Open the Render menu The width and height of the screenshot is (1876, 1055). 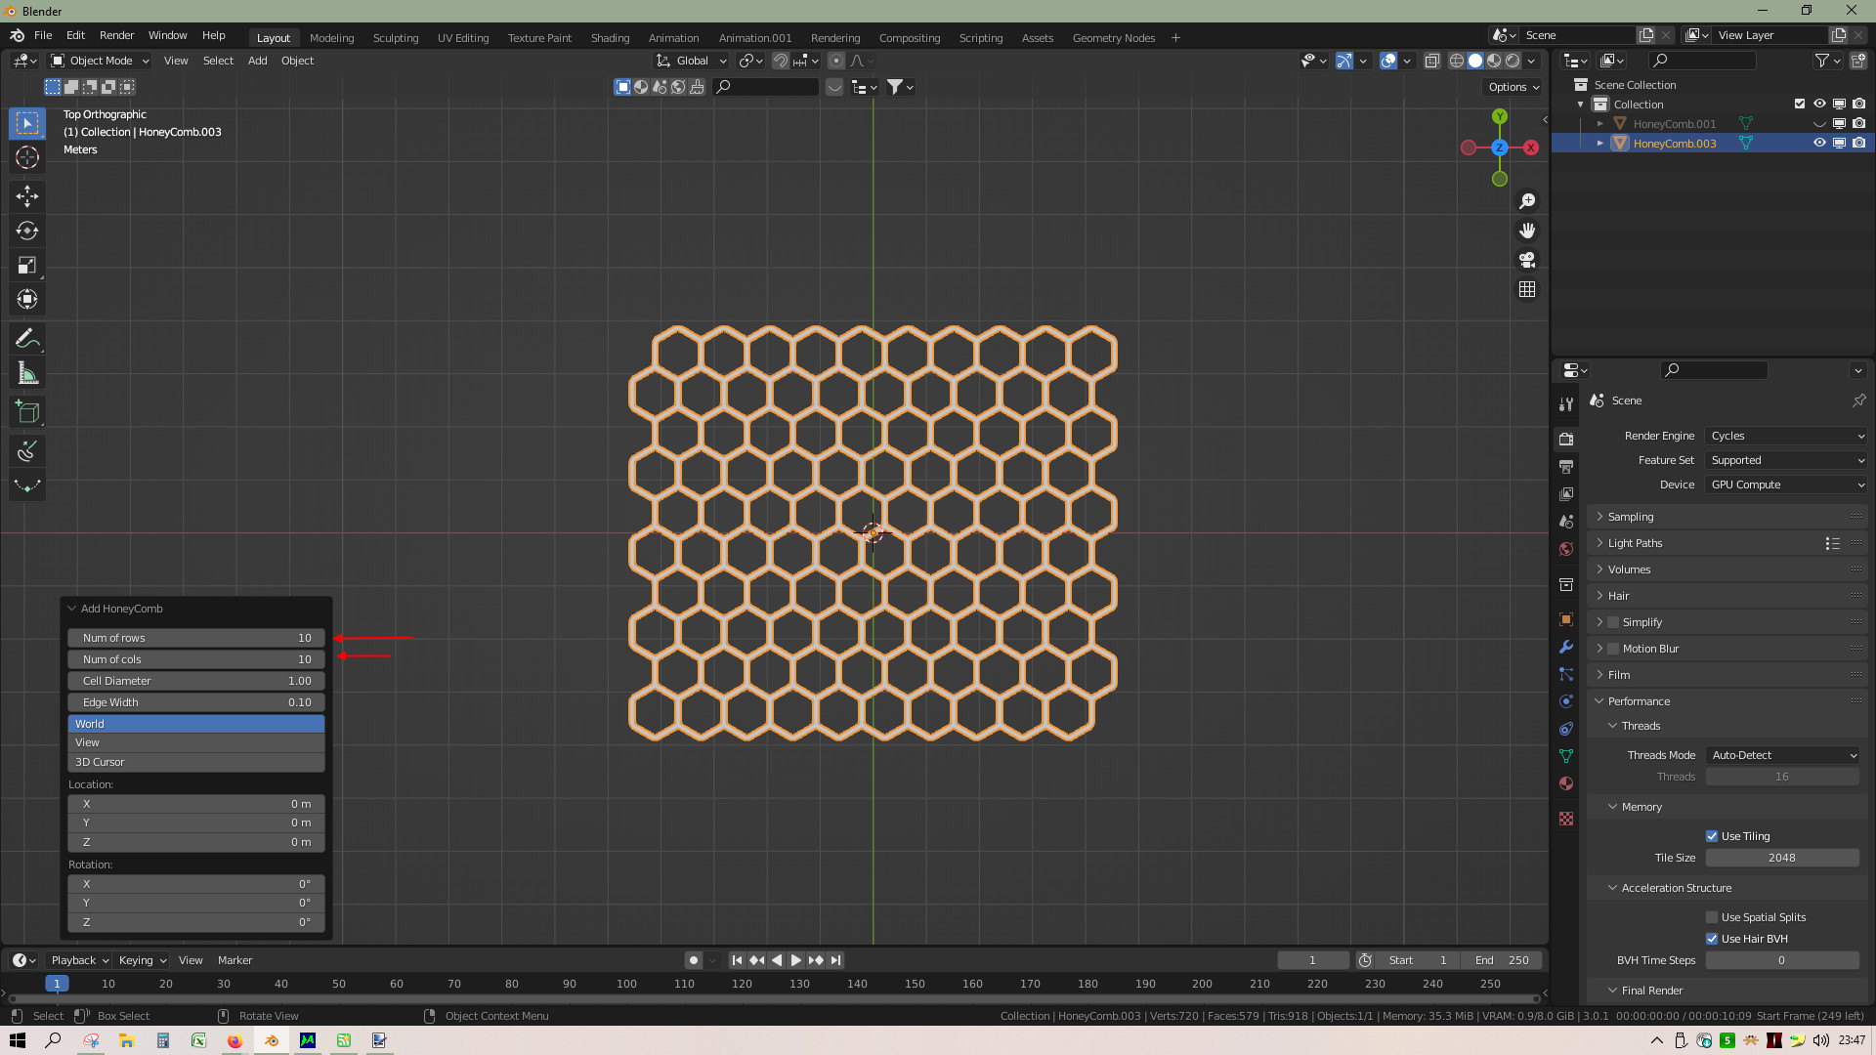(116, 35)
